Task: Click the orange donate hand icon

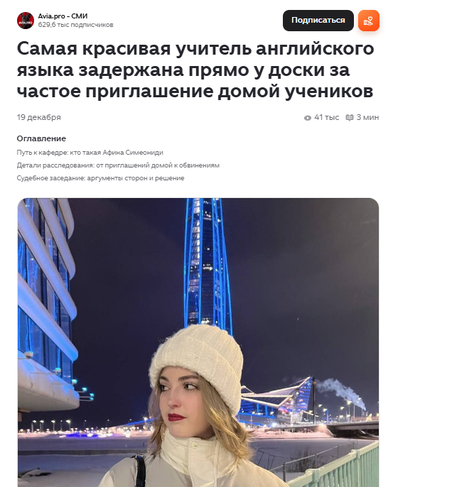Action: [x=368, y=21]
